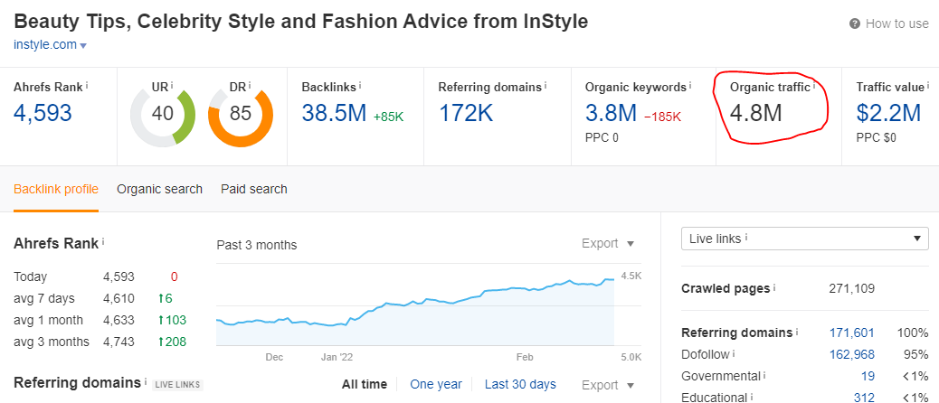939x403 pixels.
Task: Click the info icon beside Educational
Action: coord(752,397)
